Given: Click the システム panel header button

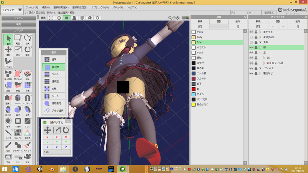Looking at the screenshot, I should [18, 18].
